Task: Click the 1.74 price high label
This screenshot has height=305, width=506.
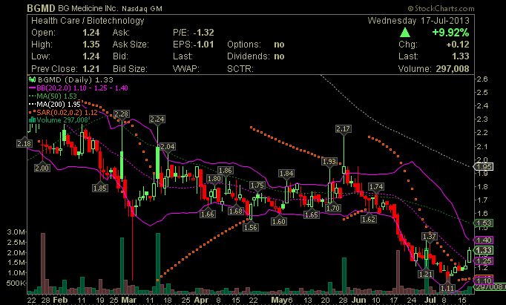Action: coord(376,186)
